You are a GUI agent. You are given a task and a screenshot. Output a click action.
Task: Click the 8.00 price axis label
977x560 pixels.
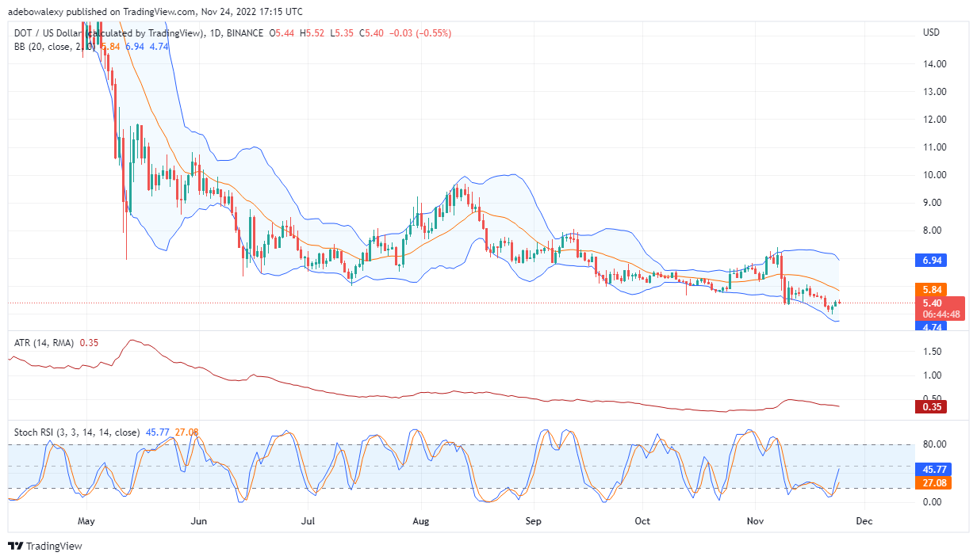933,230
